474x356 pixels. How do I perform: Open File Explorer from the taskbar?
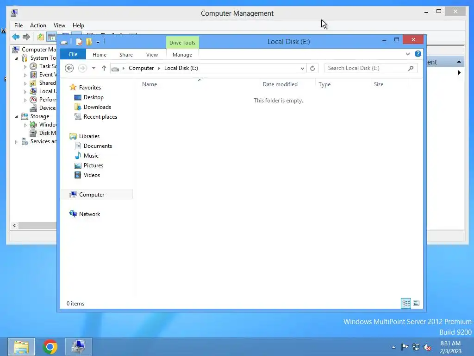[x=21, y=347]
